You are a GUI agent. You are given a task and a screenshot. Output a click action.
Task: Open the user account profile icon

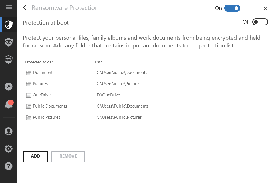8,131
